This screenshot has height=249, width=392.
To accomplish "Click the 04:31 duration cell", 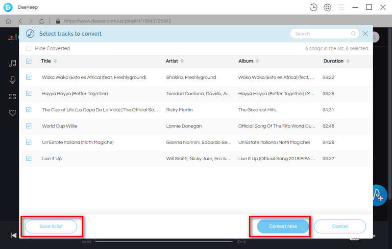I will (328, 110).
